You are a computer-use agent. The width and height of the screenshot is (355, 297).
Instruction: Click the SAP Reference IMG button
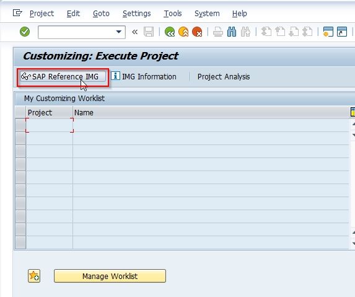coord(63,76)
